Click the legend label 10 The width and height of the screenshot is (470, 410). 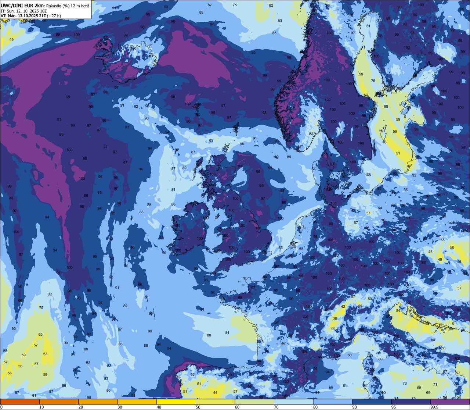41,407
